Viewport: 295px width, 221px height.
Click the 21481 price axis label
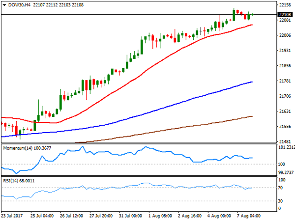(285, 141)
